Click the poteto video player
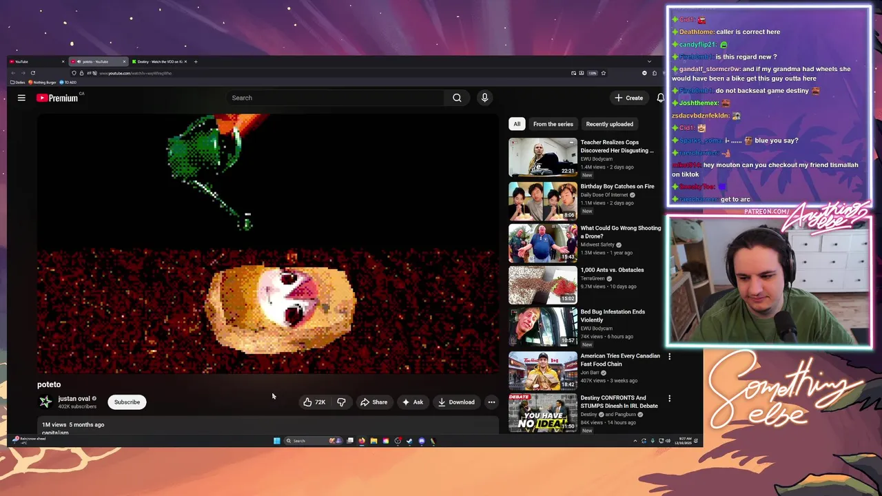The image size is (882, 496). (267, 244)
